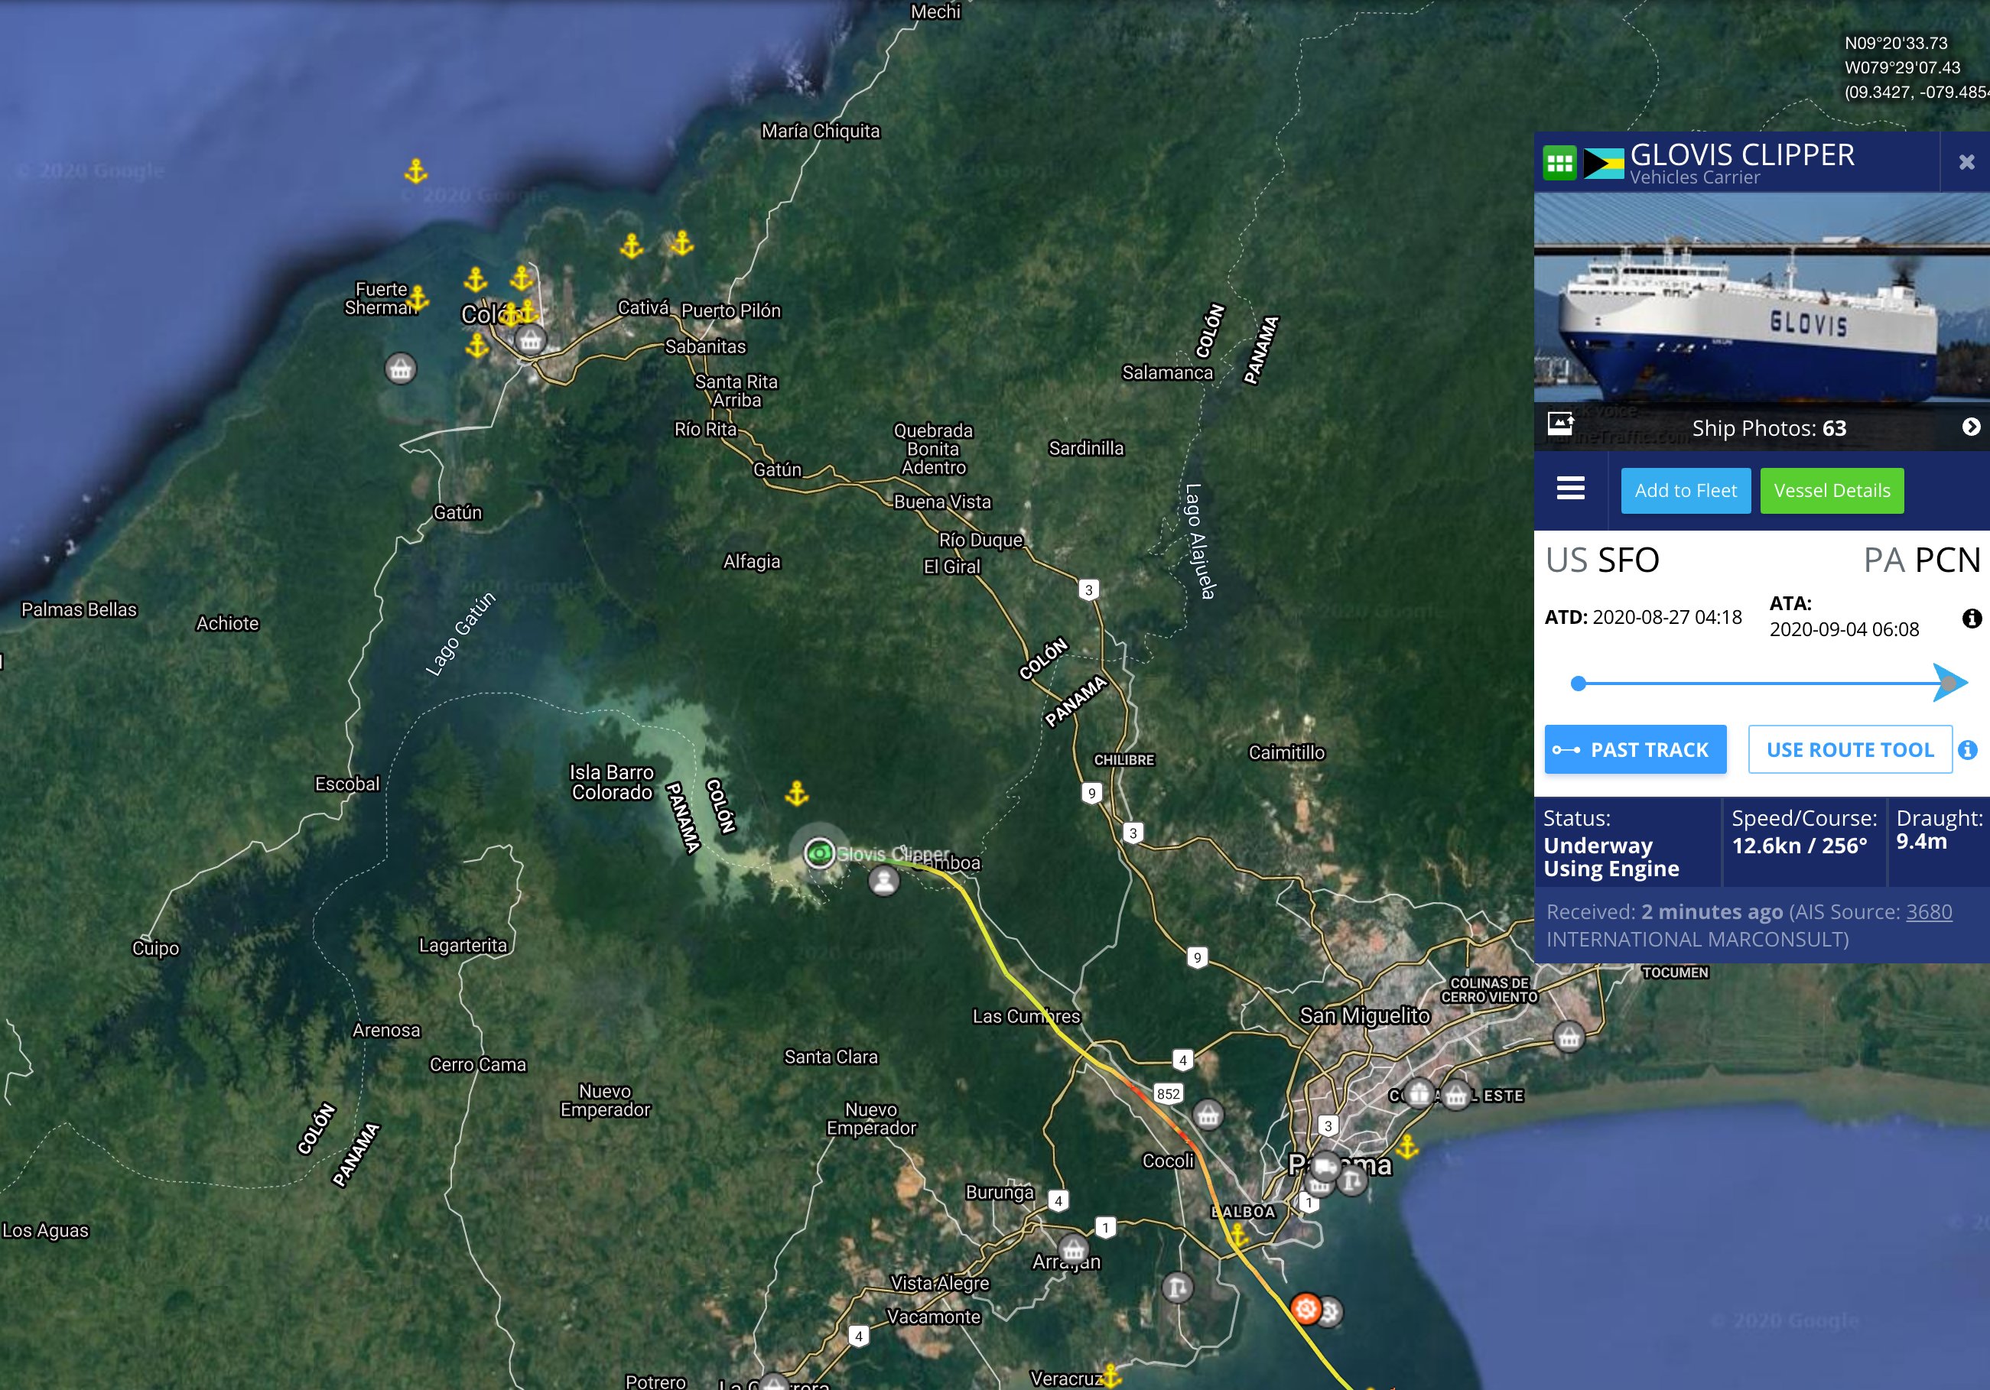Screen dimensions: 1990x1390
Task: Click the Lago Alajuela map label
Action: point(1201,541)
